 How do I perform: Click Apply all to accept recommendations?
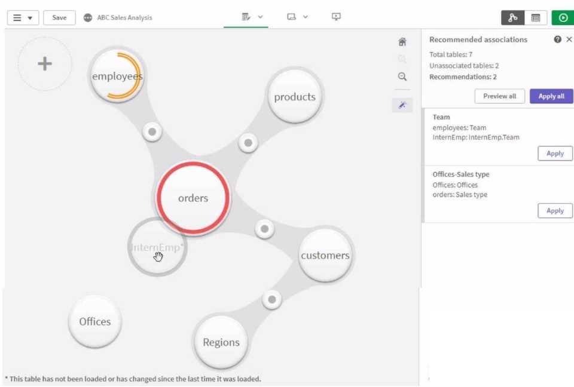[x=550, y=96]
